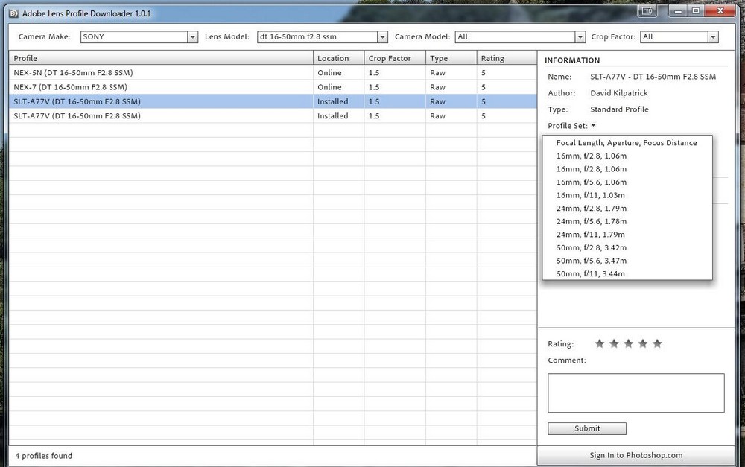Choose the 16mm, f/5.6, 1.06m profile entry
This screenshot has width=745, height=467.
(x=627, y=182)
